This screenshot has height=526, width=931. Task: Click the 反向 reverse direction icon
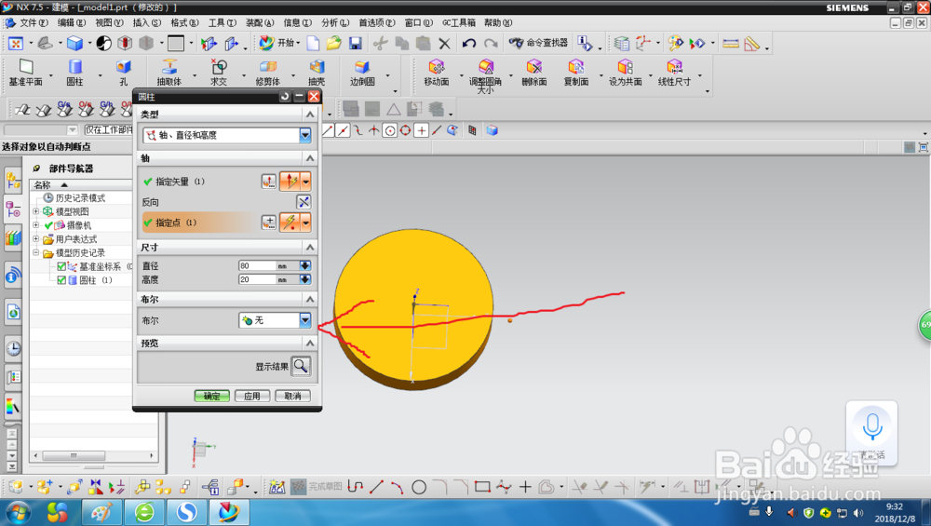(304, 202)
